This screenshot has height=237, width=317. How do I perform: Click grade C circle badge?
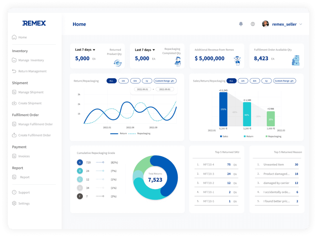tap(80, 179)
